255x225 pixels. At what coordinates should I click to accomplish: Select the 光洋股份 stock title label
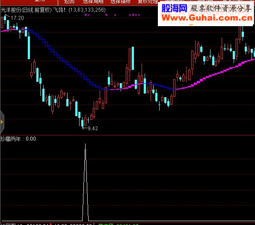(x=11, y=10)
